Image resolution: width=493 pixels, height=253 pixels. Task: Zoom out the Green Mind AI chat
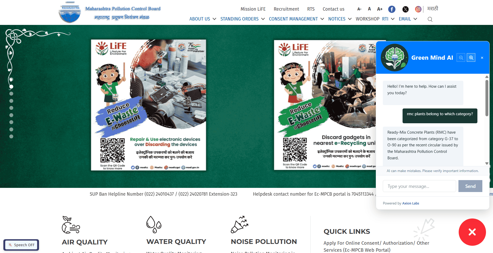461,58
